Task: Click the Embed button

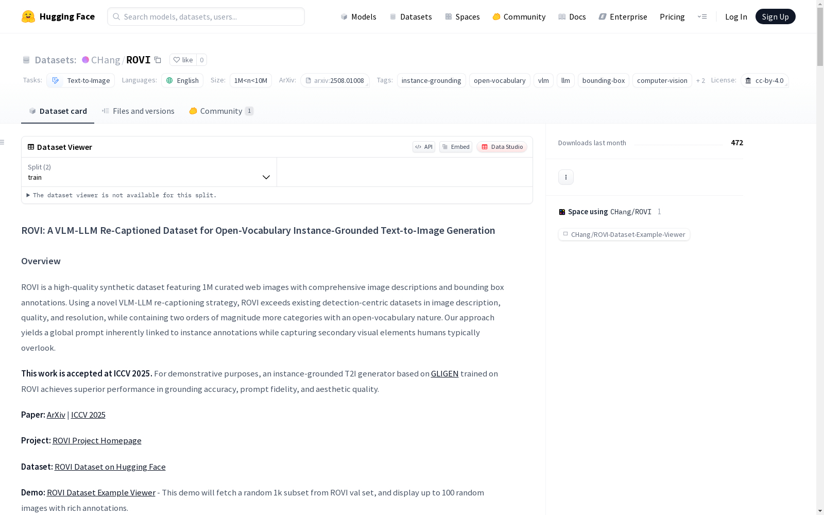Action: (456, 147)
